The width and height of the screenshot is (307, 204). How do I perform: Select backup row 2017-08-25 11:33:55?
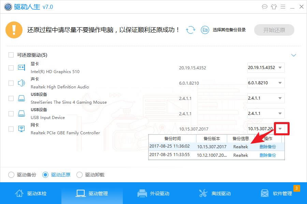point(217,155)
